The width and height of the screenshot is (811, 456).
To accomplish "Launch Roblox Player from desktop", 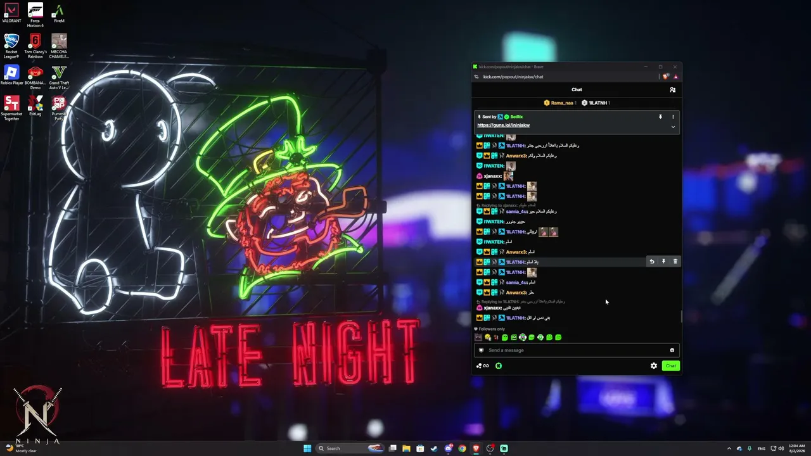I will point(11,75).
